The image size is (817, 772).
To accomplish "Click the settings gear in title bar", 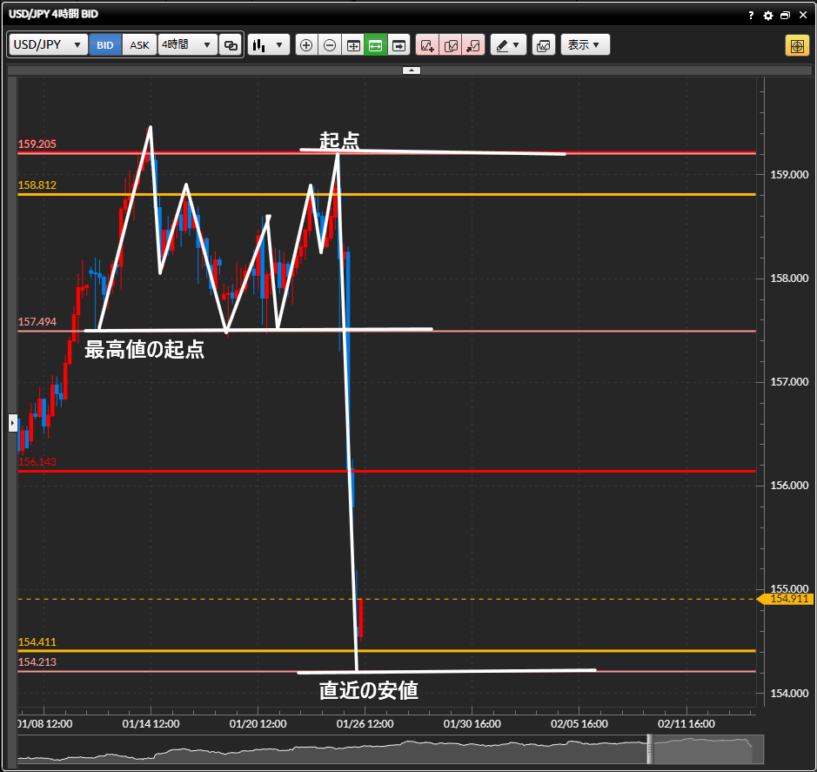I will 767,16.
